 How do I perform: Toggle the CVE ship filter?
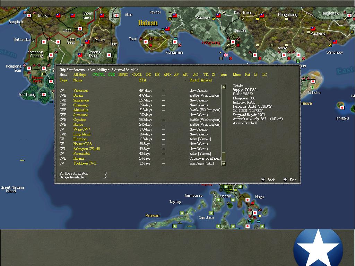coord(111,74)
